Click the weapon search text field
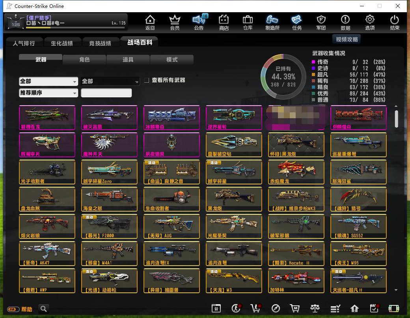The image size is (410, 318). point(106,93)
